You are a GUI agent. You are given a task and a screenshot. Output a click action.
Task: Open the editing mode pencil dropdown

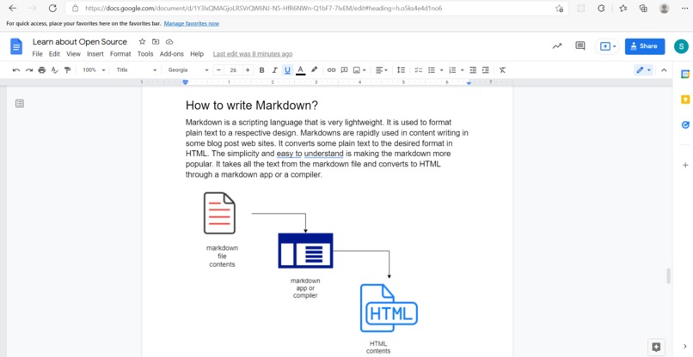tap(643, 70)
